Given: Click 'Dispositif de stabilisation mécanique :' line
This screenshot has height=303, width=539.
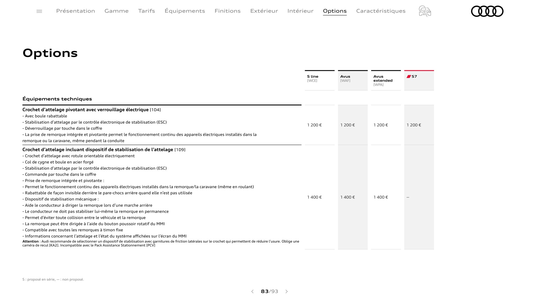Looking at the screenshot, I should coord(60,199).
